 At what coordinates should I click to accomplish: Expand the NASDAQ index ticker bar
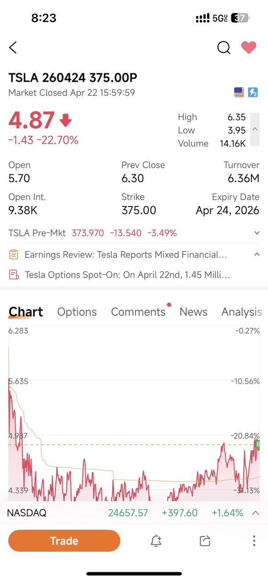[256, 513]
